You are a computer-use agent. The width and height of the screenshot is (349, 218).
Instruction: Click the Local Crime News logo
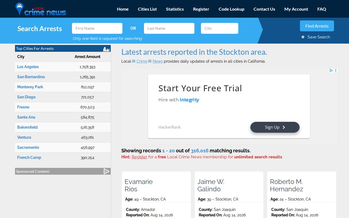click(x=41, y=9)
